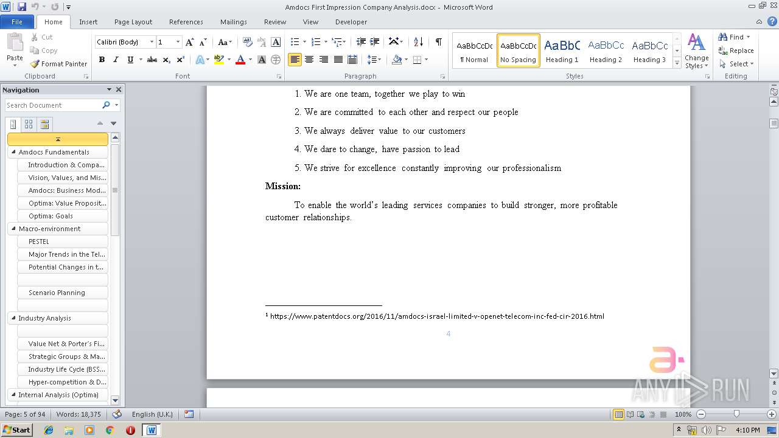Zoom in with the plus button

(x=772, y=414)
